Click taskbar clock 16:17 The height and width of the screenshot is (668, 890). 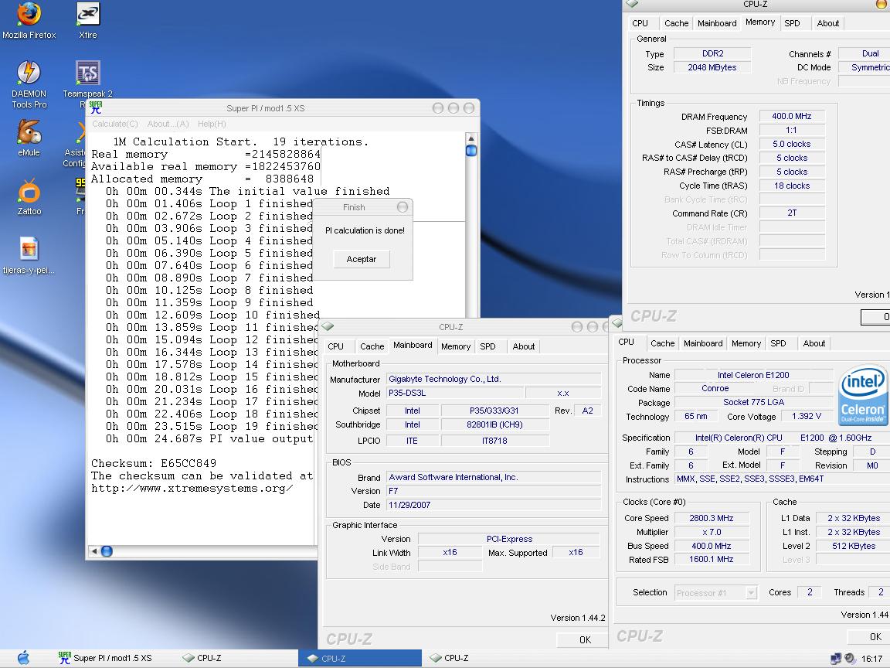871,659
